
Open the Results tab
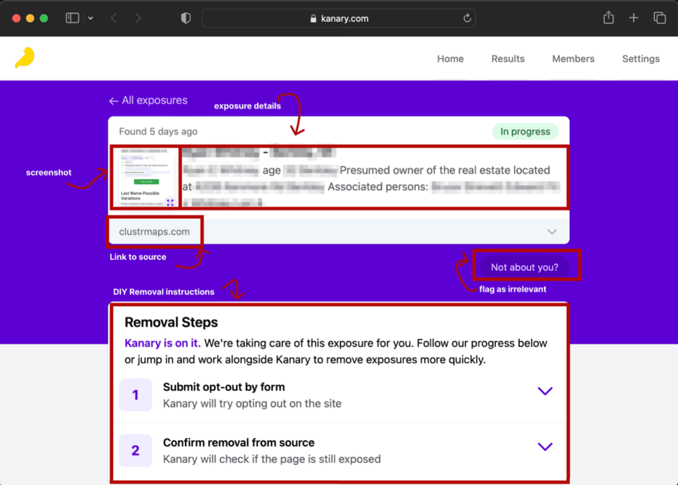[507, 59]
